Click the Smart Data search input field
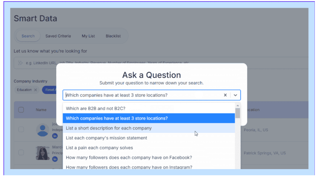Image resolution: width=316 pixels, height=176 pixels. pos(161,63)
